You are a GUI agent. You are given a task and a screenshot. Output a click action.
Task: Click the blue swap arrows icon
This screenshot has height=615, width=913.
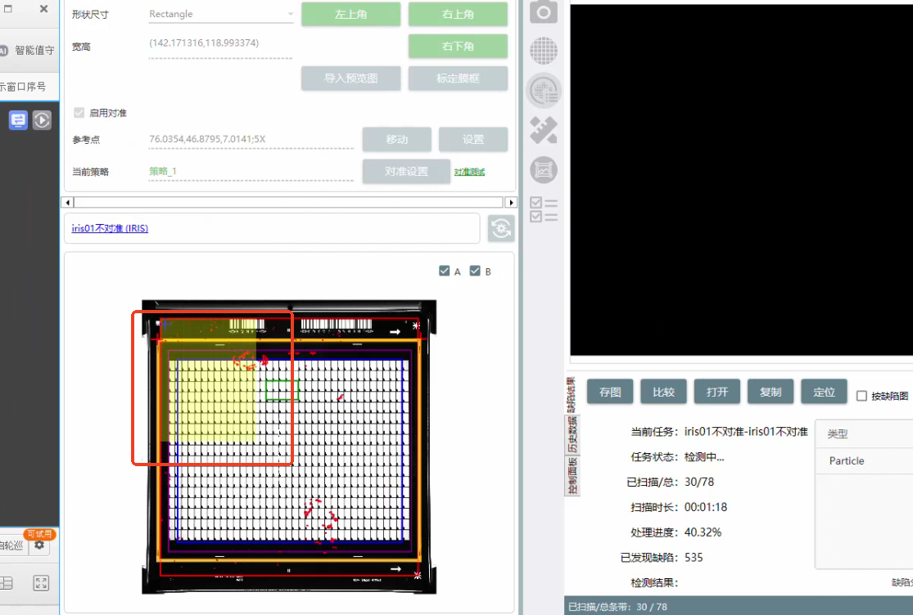18,120
